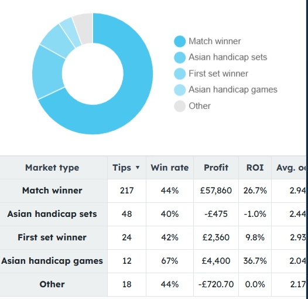
Task: Click the Asian handicap games legend dot
Action: 180,90
